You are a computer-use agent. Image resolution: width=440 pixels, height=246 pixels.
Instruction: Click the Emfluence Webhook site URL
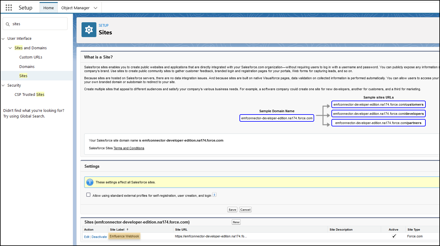click(x=211, y=236)
